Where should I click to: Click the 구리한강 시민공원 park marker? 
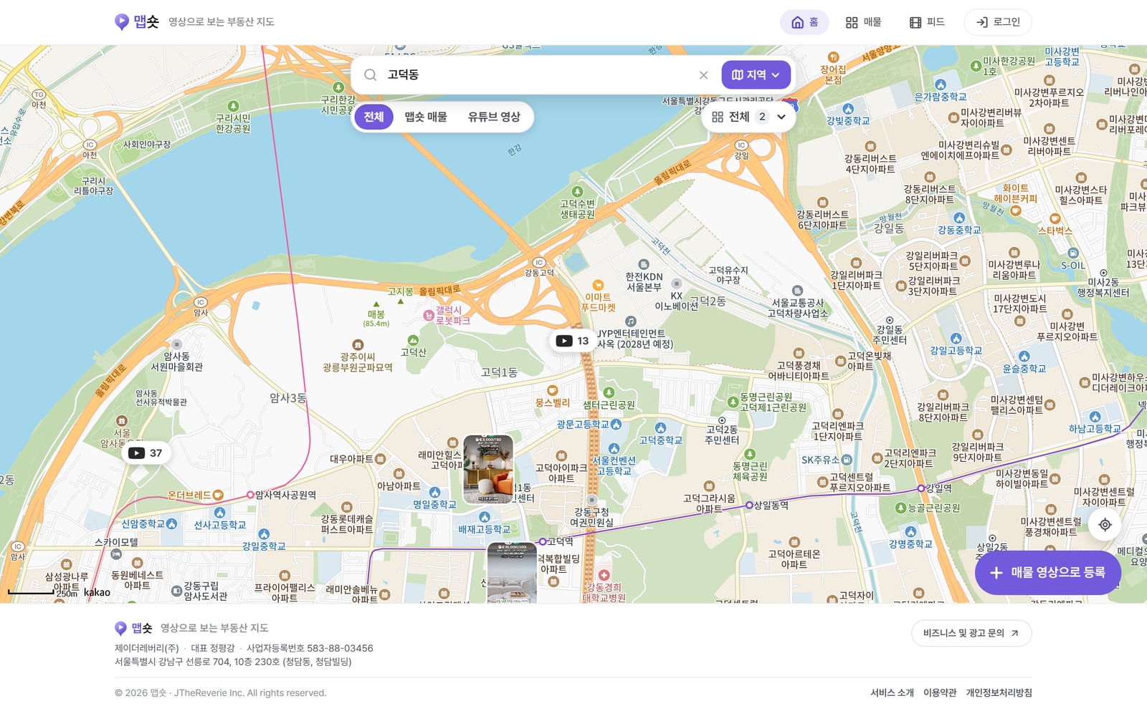point(339,87)
